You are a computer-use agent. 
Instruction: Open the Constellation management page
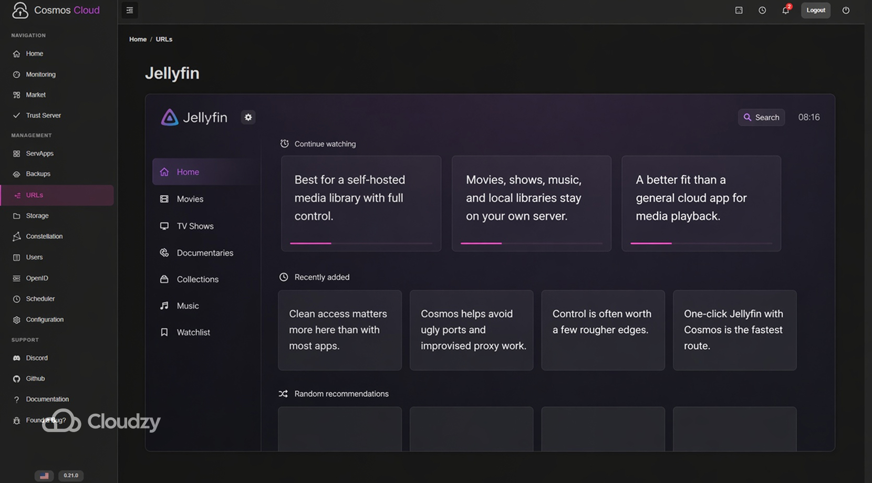(x=44, y=236)
